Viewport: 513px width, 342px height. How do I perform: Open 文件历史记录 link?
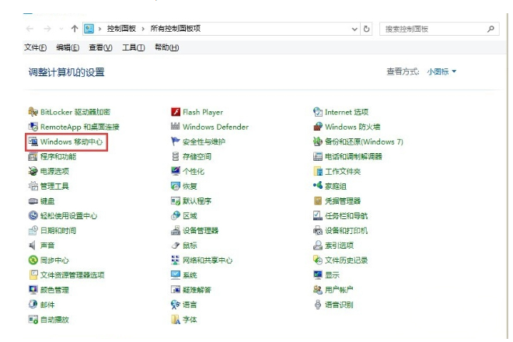346,260
